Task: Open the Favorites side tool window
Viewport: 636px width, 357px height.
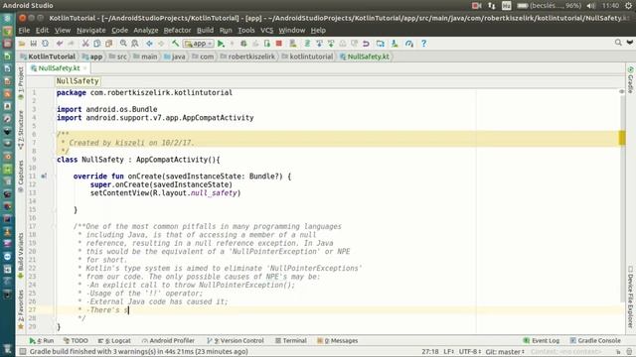Action: point(21,309)
